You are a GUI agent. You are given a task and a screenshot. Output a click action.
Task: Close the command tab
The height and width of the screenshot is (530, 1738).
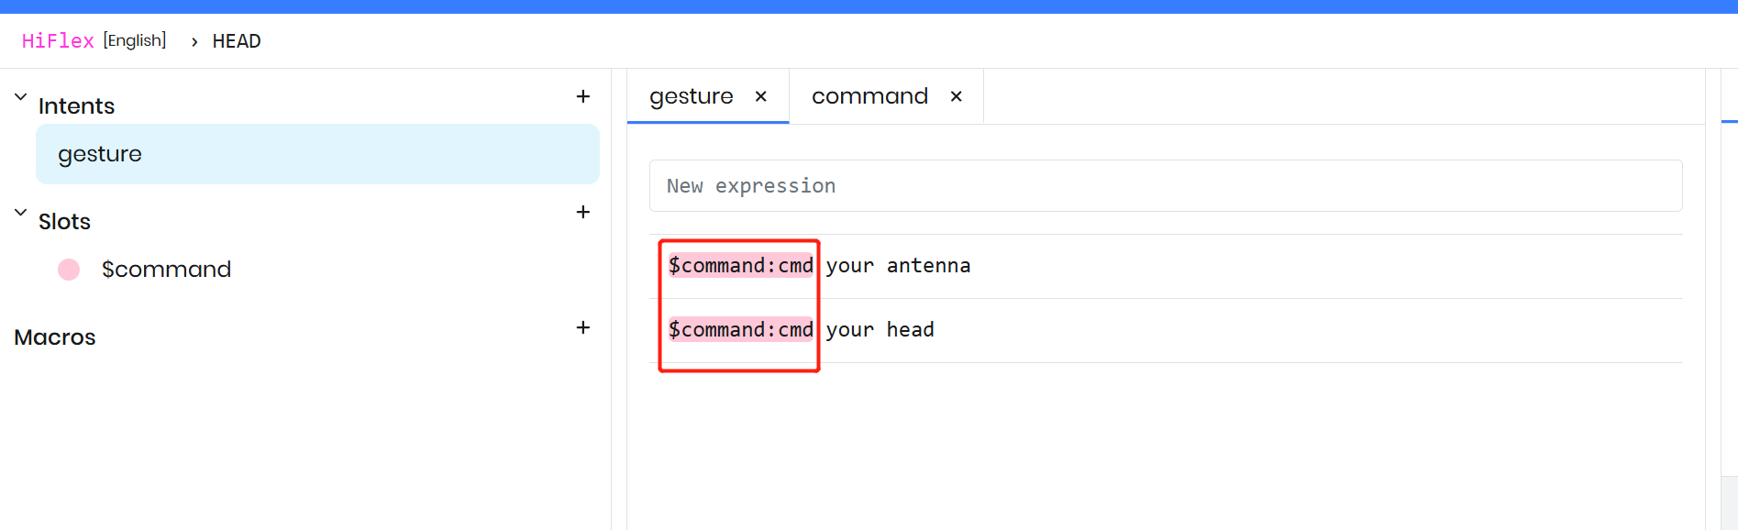point(956,96)
